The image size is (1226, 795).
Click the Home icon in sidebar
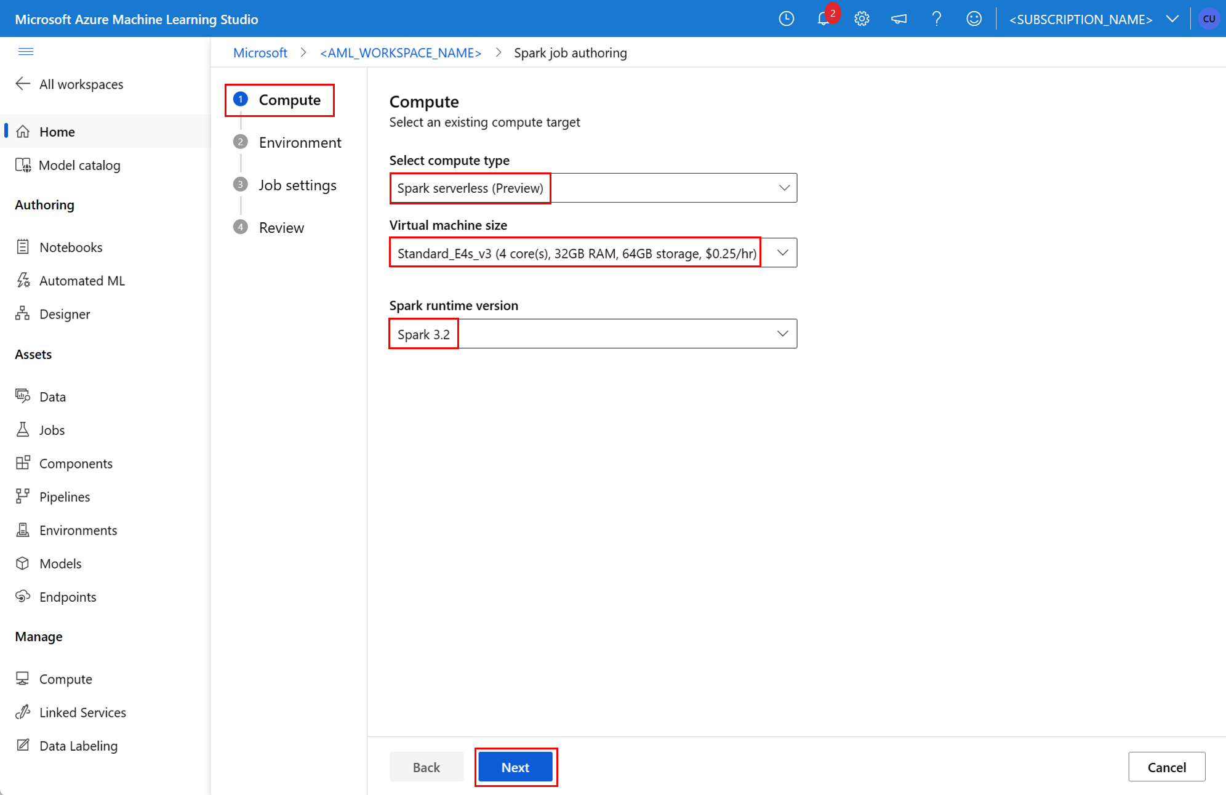pyautogui.click(x=28, y=131)
